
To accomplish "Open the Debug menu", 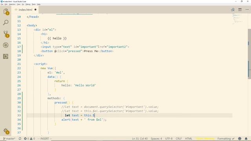I will point(28,4).
